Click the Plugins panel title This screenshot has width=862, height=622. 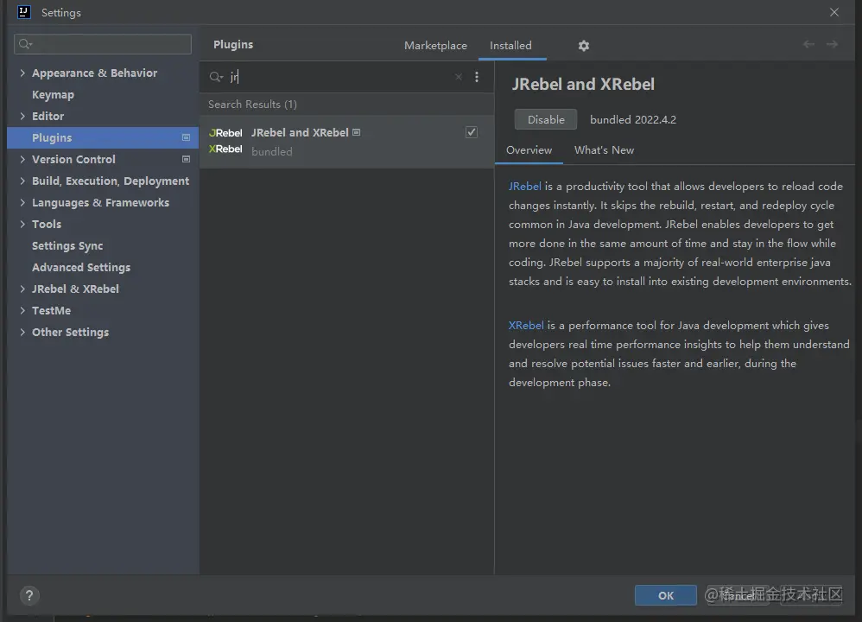(x=233, y=45)
